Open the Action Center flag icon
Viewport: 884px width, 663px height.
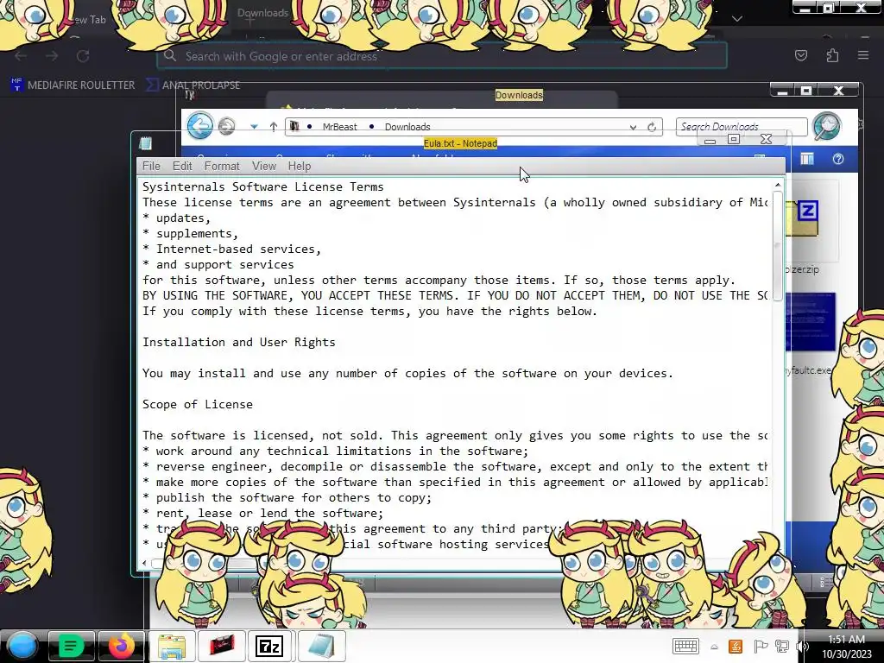760,647
